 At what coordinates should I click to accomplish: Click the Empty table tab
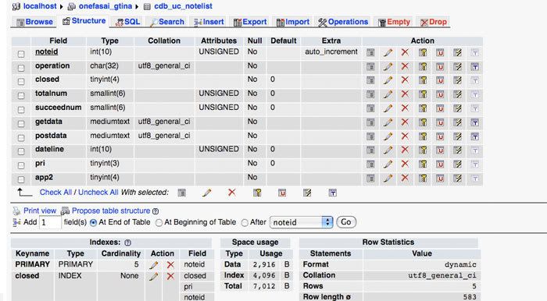tap(394, 22)
